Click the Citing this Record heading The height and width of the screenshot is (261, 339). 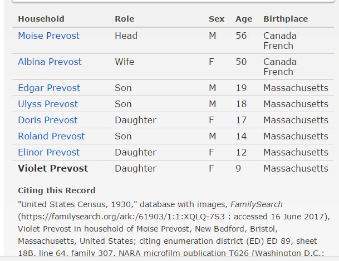pyautogui.click(x=57, y=190)
